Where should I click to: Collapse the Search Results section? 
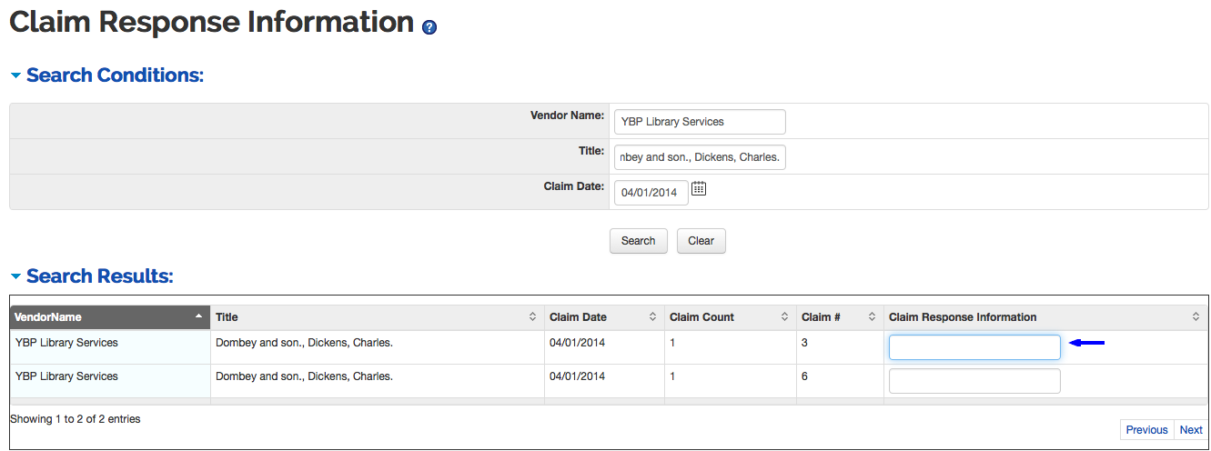15,276
